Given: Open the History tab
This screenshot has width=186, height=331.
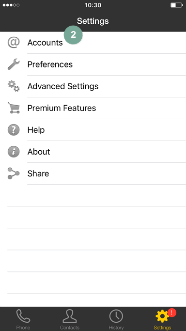Looking at the screenshot, I should click(116, 319).
